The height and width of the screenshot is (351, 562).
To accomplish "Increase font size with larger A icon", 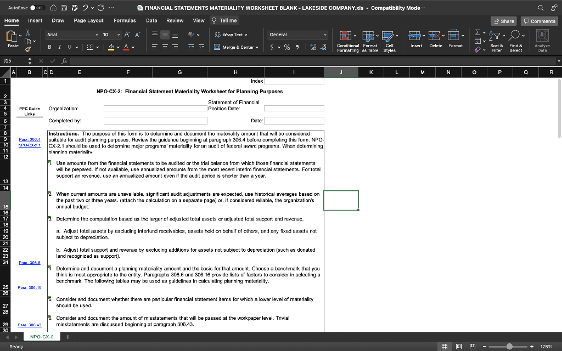I will (127, 35).
